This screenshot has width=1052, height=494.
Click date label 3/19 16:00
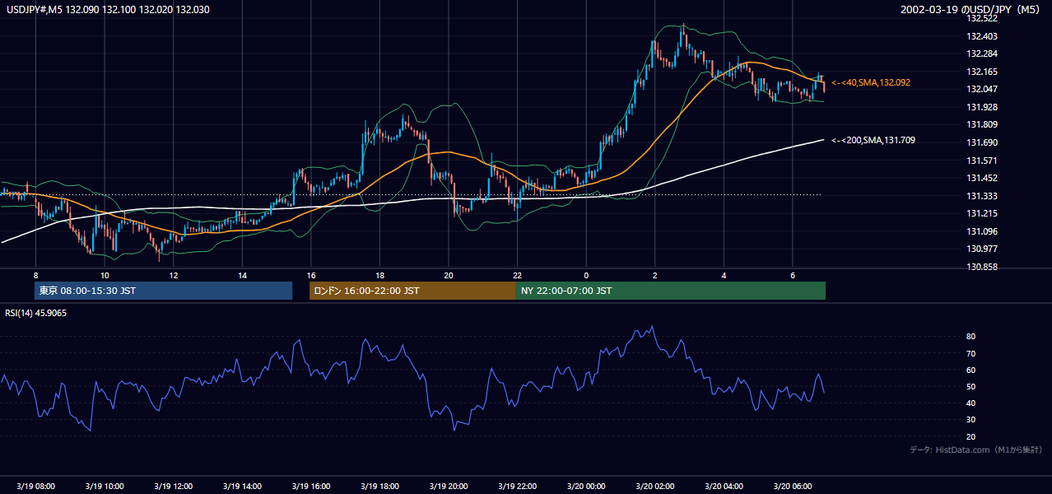(310, 486)
